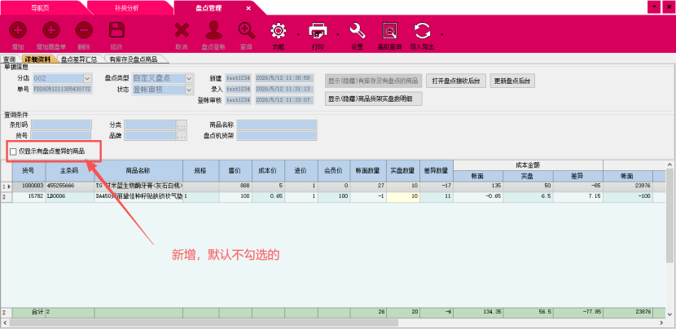Click 实盘数量 cell in row 2

click(402, 196)
